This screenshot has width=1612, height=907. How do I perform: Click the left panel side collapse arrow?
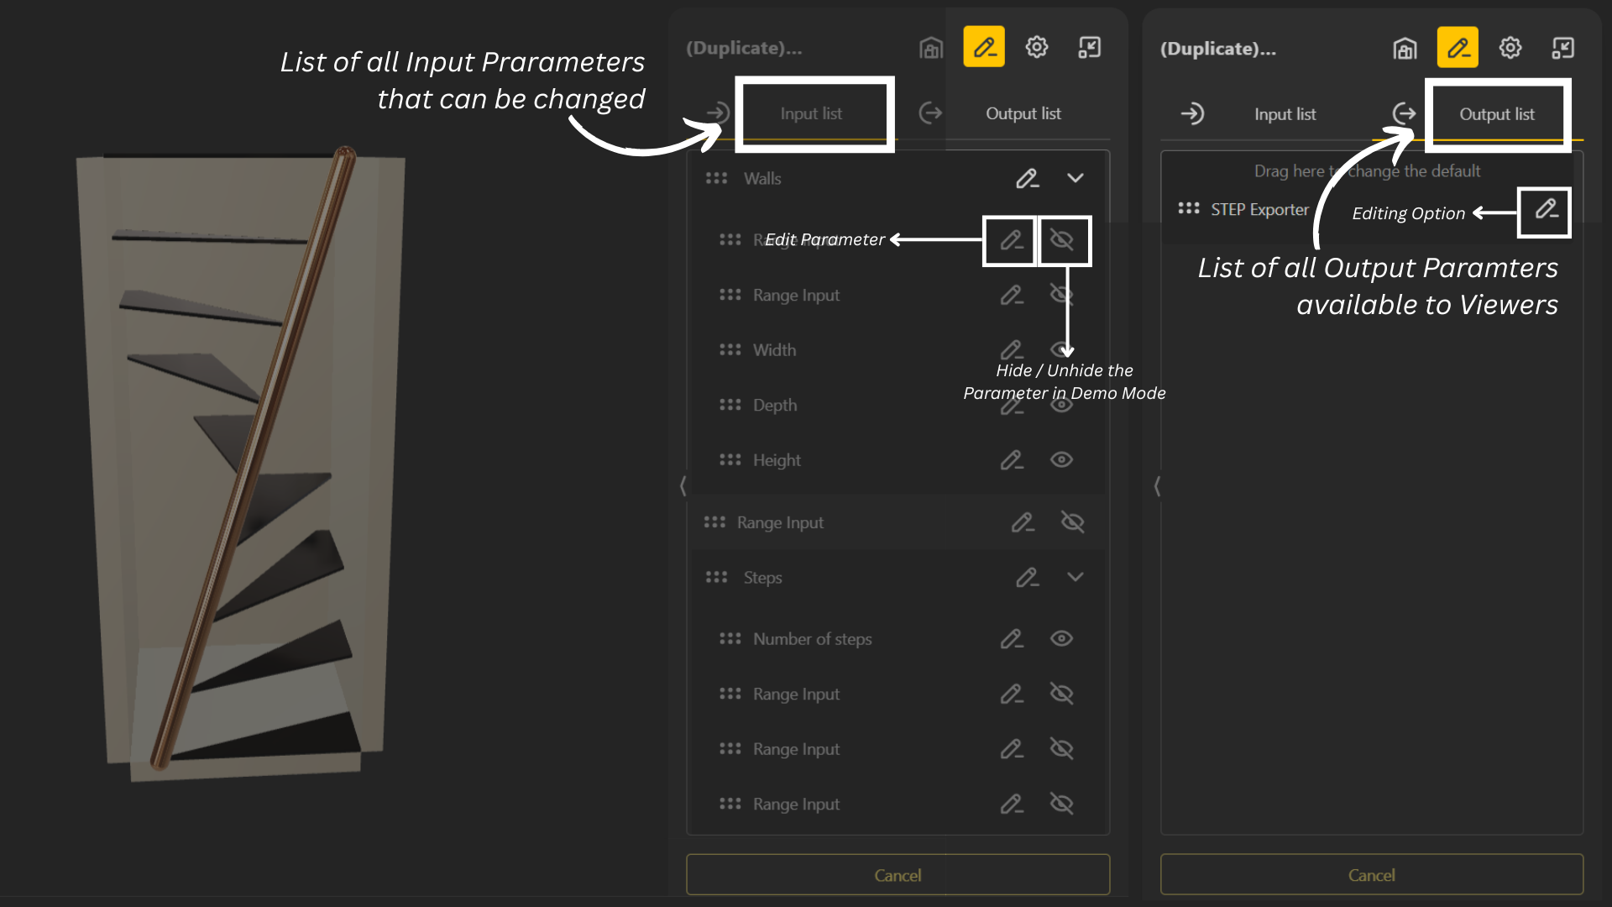[683, 485]
